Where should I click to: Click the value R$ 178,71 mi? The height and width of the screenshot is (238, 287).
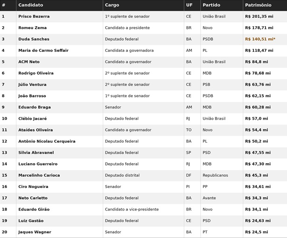tap(259, 28)
